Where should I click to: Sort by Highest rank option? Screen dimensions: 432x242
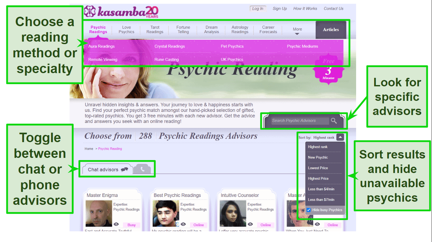pos(318,147)
